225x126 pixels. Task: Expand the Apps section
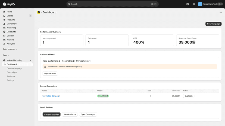click(x=6, y=55)
